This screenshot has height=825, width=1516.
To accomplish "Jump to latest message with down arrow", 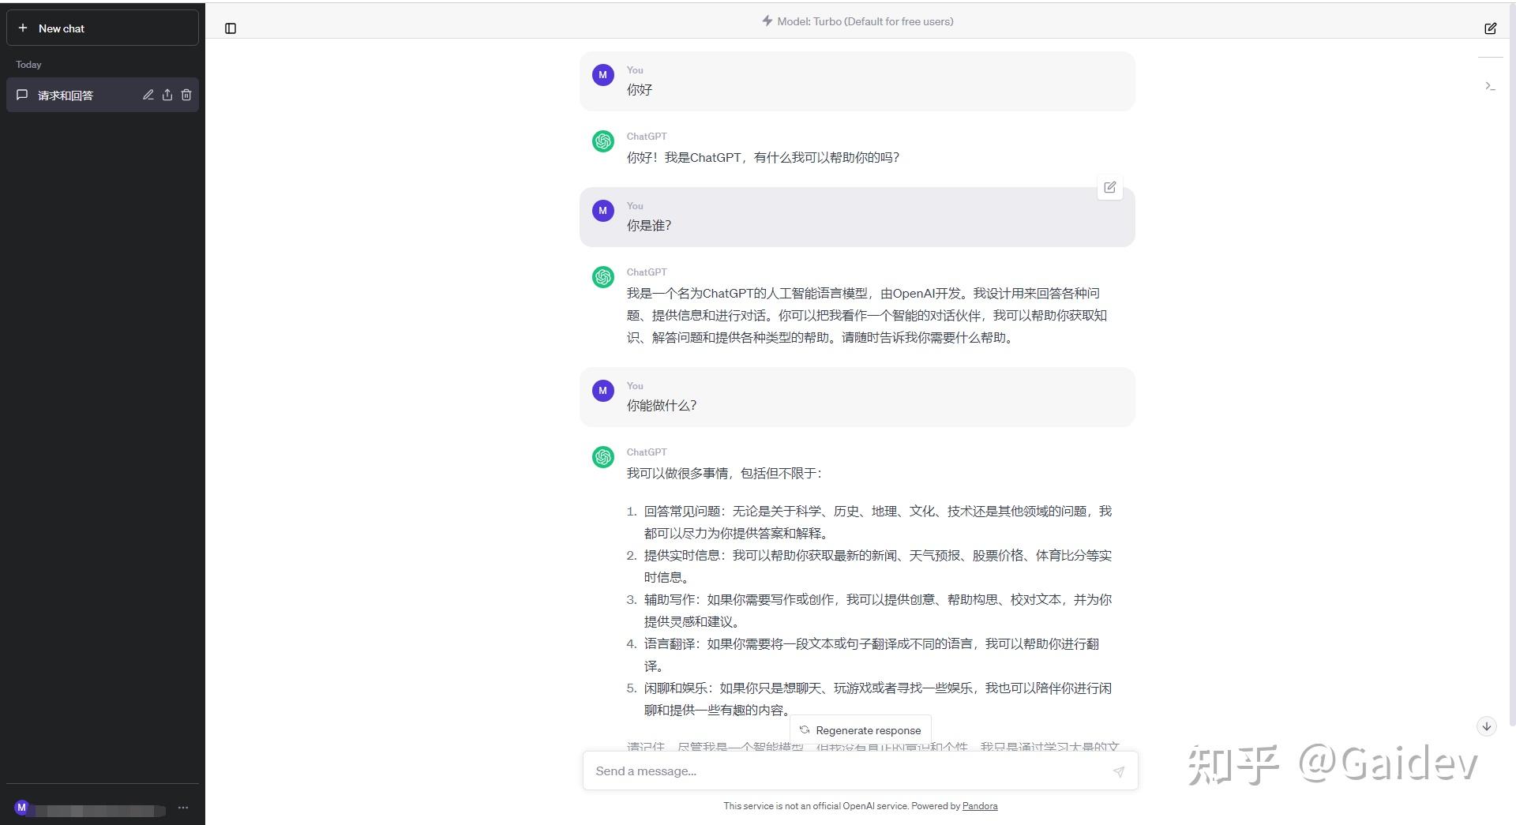I will tap(1487, 726).
